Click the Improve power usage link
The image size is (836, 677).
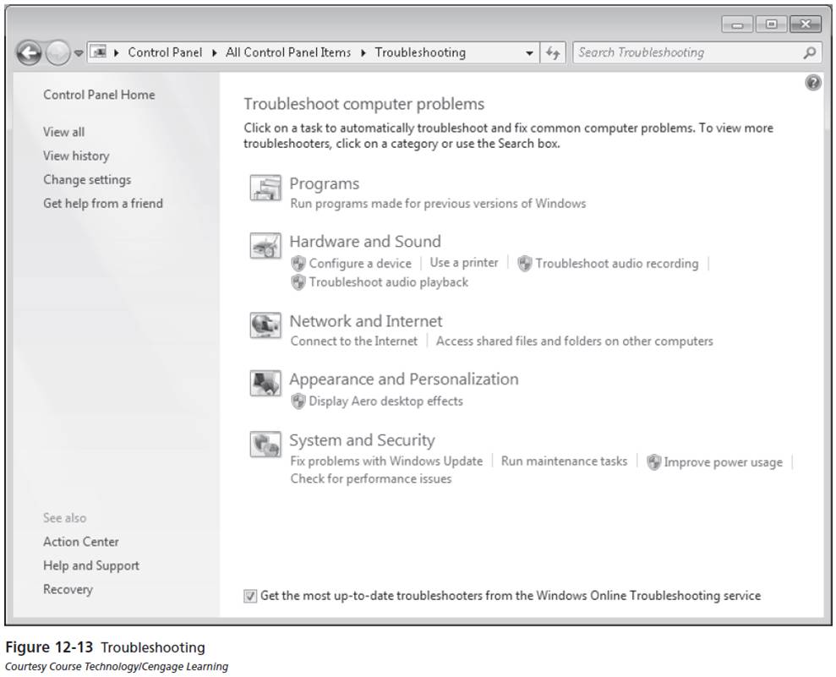[724, 462]
